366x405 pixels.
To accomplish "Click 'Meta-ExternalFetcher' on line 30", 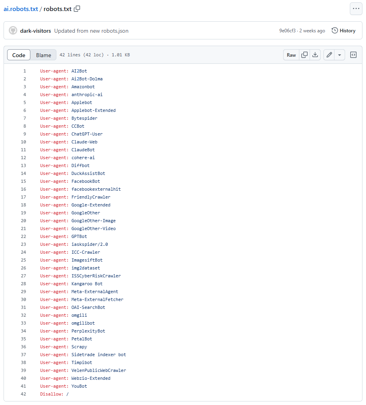I will (x=97, y=299).
